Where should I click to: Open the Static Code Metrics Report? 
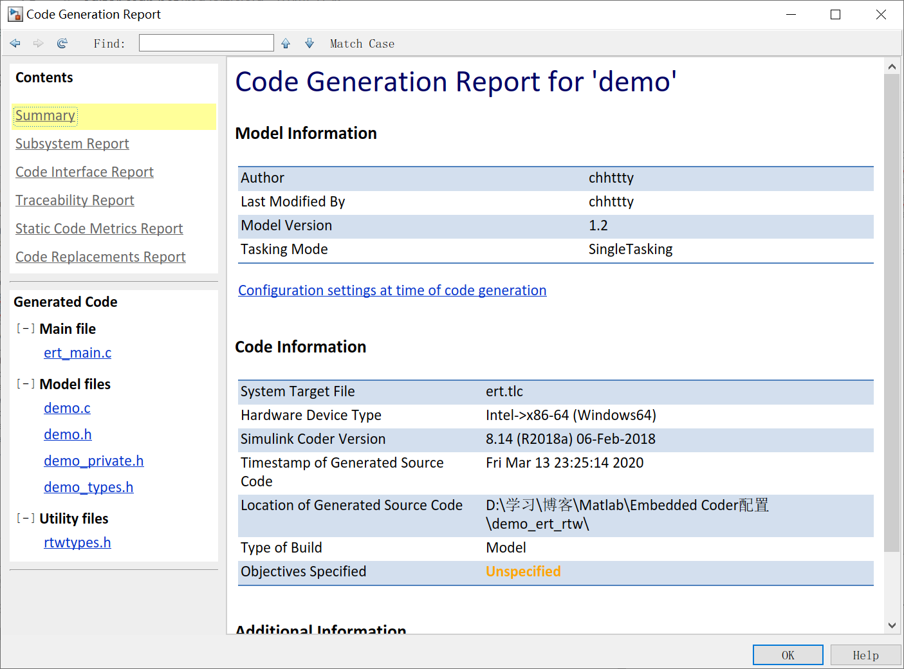point(99,229)
